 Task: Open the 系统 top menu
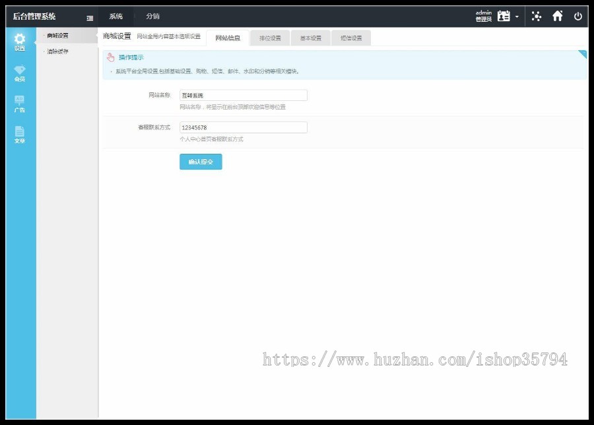pos(116,16)
